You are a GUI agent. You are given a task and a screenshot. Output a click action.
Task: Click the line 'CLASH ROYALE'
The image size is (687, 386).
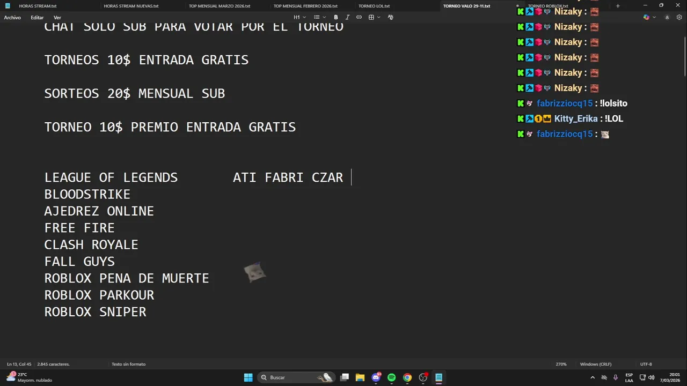click(x=91, y=244)
